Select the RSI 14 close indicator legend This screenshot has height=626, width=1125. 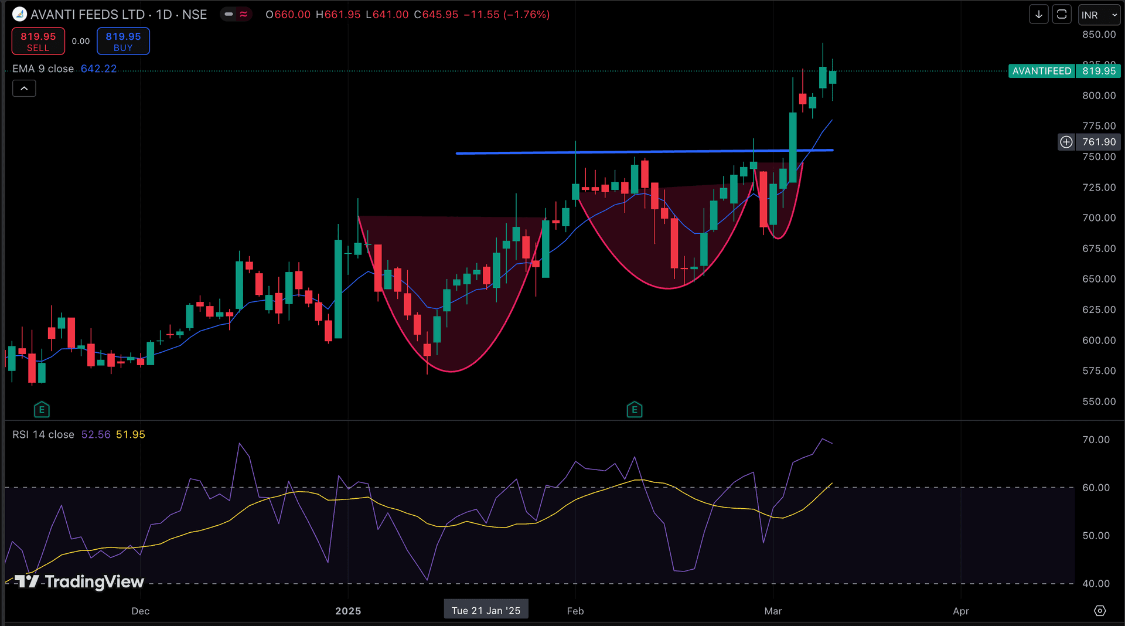[x=43, y=434]
